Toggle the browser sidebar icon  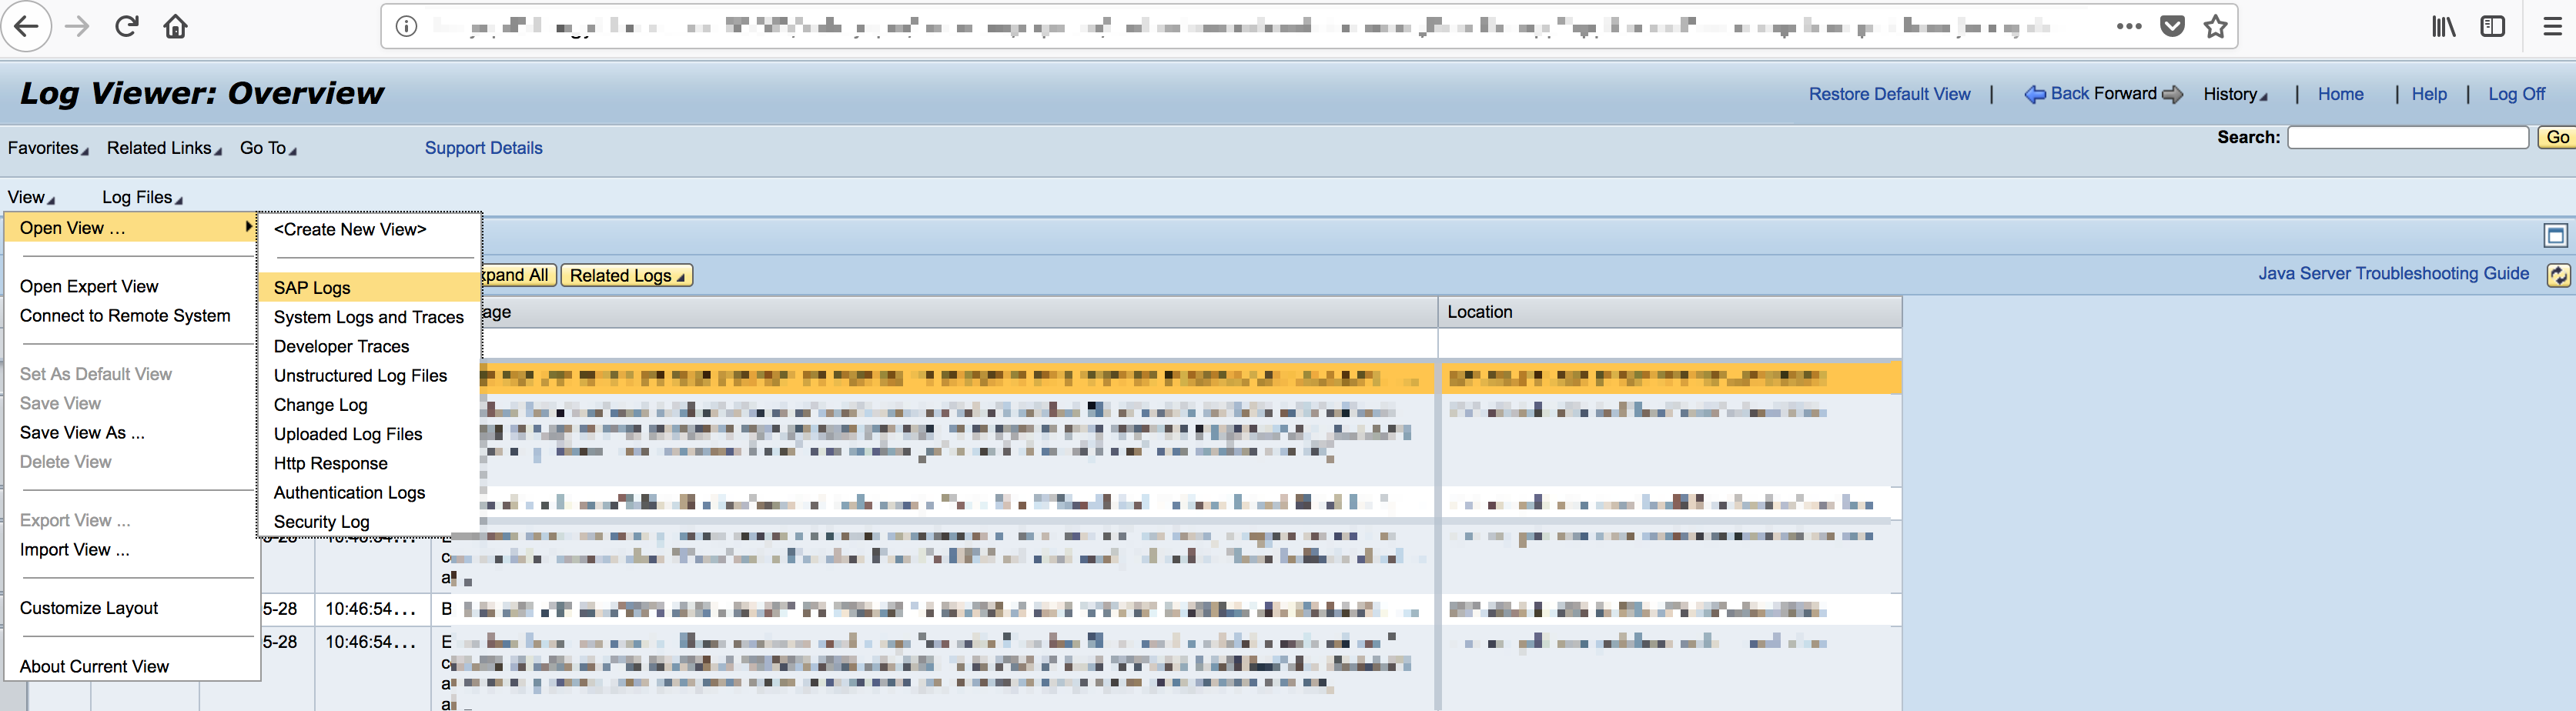2493,26
